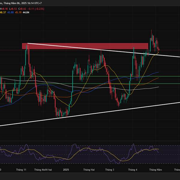
Task: Click the Tháng 11 time axis label
Action: click(21, 170)
